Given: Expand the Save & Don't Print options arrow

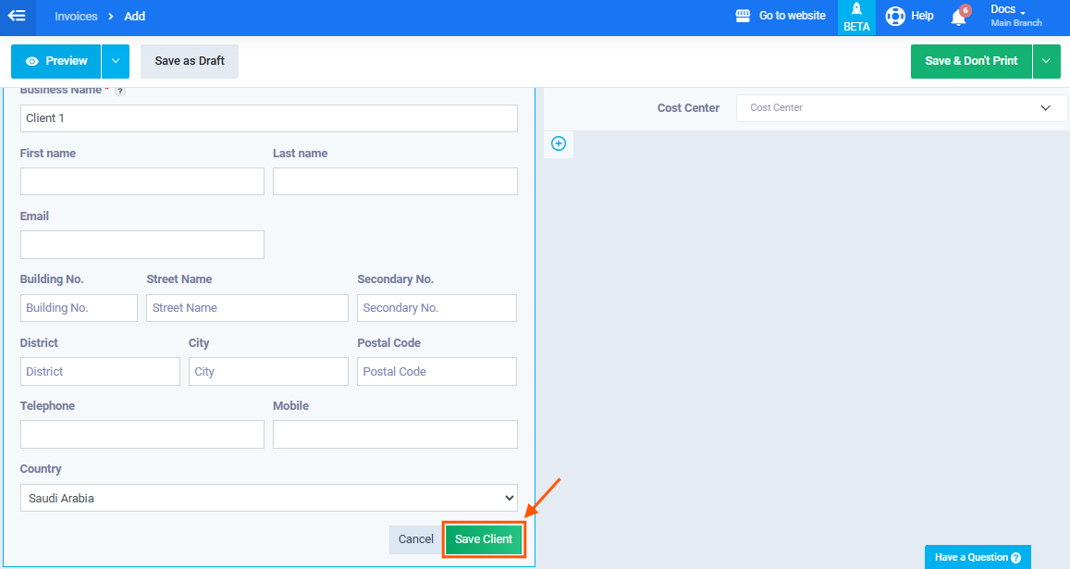Looking at the screenshot, I should [x=1046, y=61].
